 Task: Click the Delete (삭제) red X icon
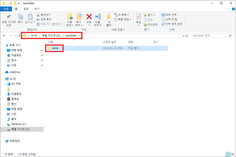pyautogui.click(x=89, y=17)
